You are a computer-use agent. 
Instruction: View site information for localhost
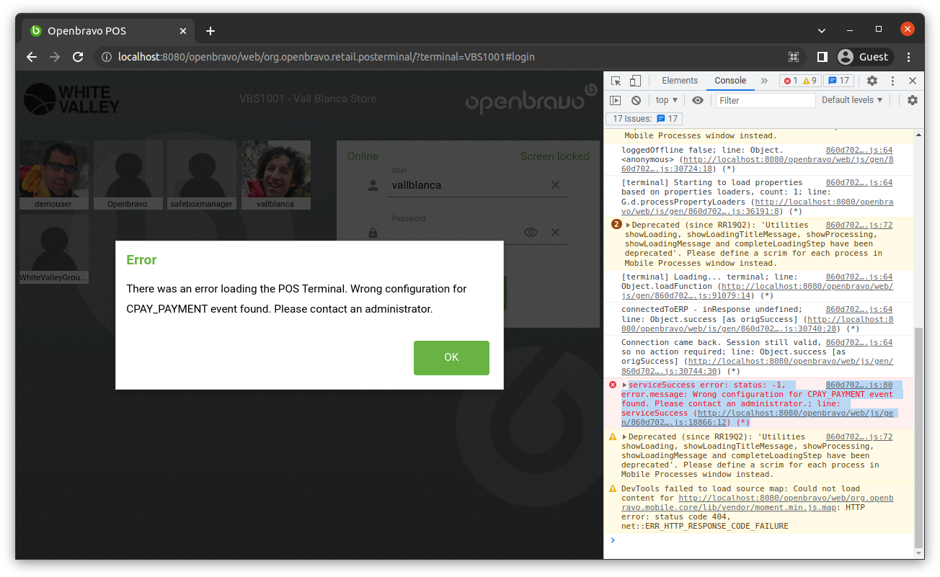[x=106, y=57]
